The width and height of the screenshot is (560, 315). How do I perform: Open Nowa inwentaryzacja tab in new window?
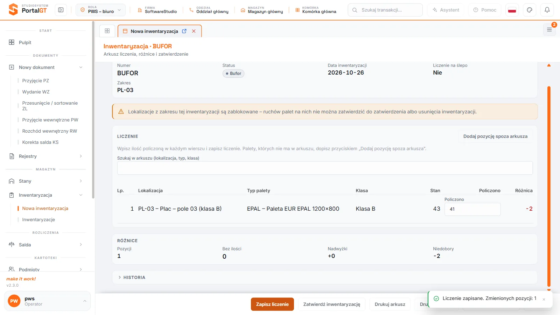tap(184, 31)
